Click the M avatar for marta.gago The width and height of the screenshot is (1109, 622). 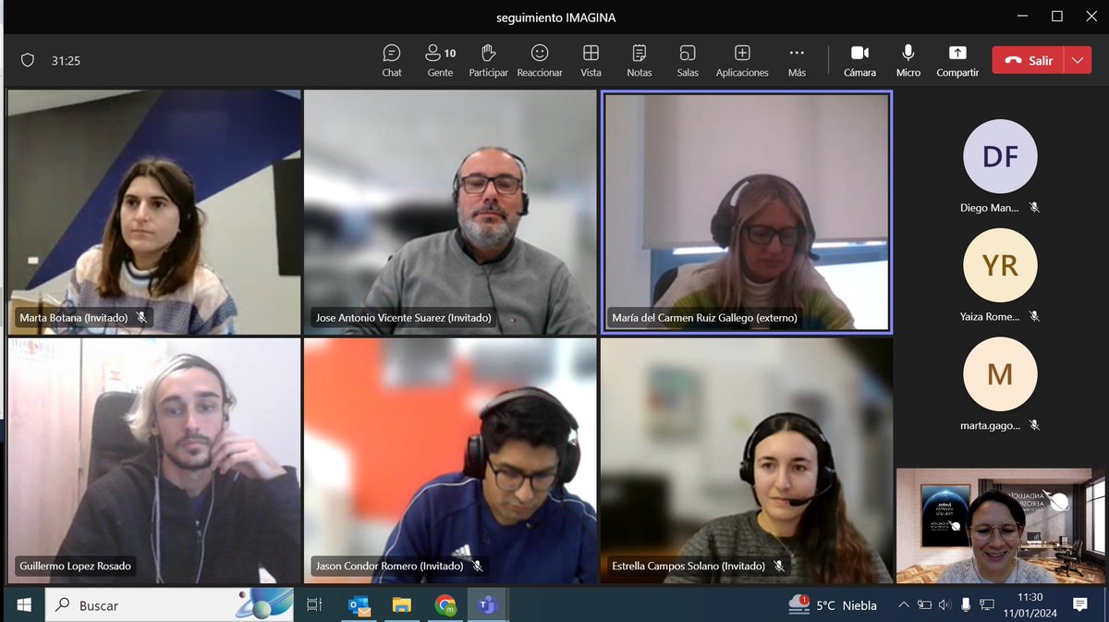[x=1000, y=374]
